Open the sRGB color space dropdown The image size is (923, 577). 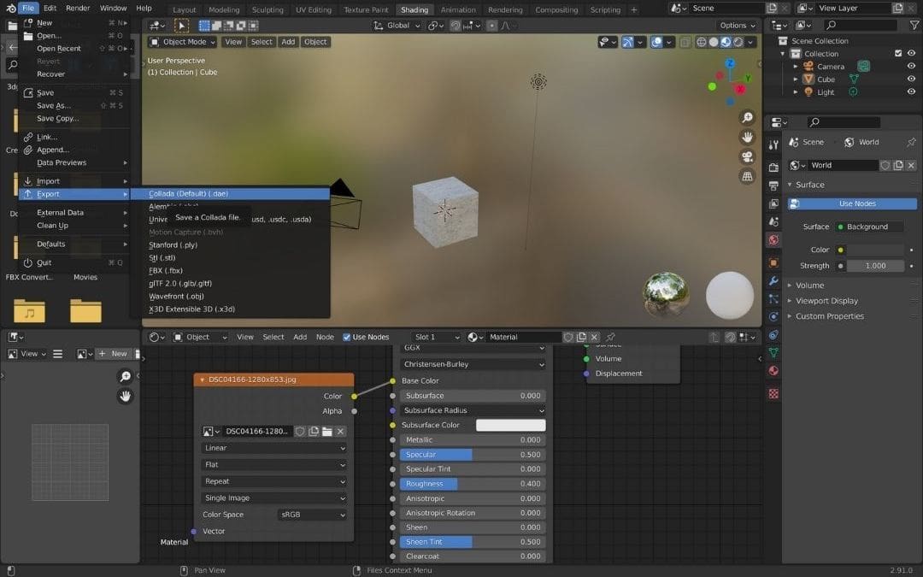click(313, 515)
